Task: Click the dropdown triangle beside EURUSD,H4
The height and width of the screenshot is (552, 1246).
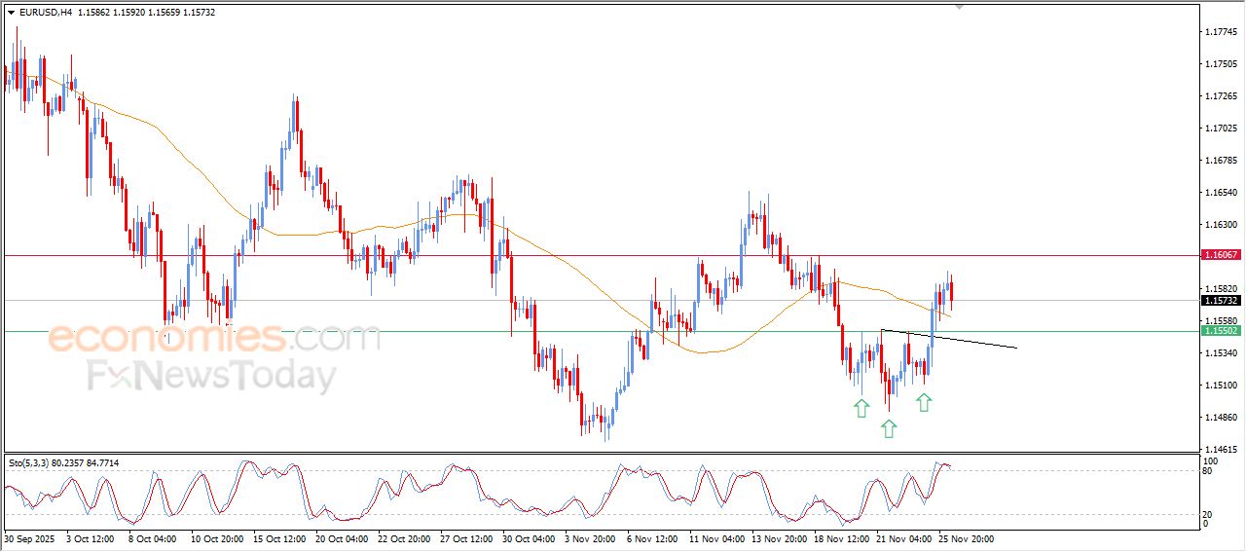Action: click(x=11, y=12)
